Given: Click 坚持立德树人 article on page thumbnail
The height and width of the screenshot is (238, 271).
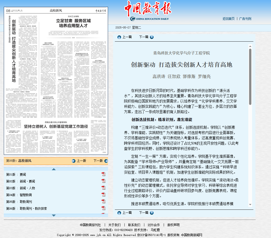Looking at the screenshot, I should [56, 127].
